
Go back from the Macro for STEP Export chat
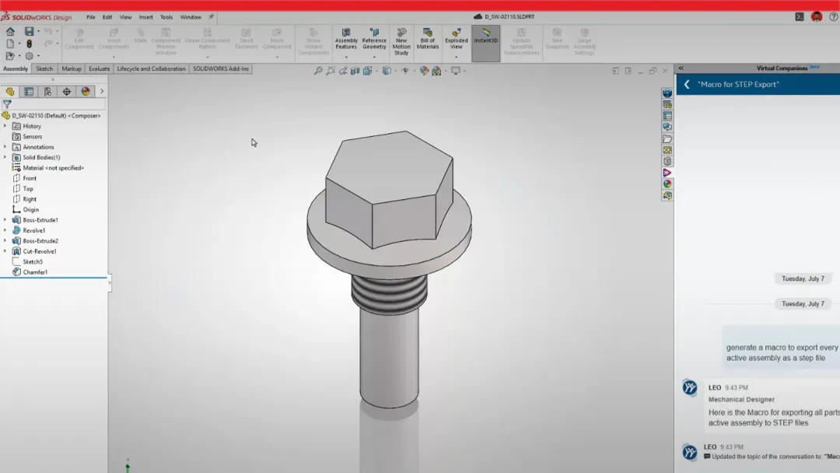[687, 85]
